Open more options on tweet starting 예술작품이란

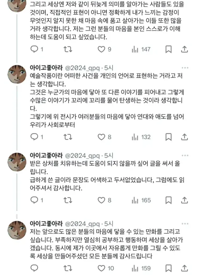(x=184, y=68)
